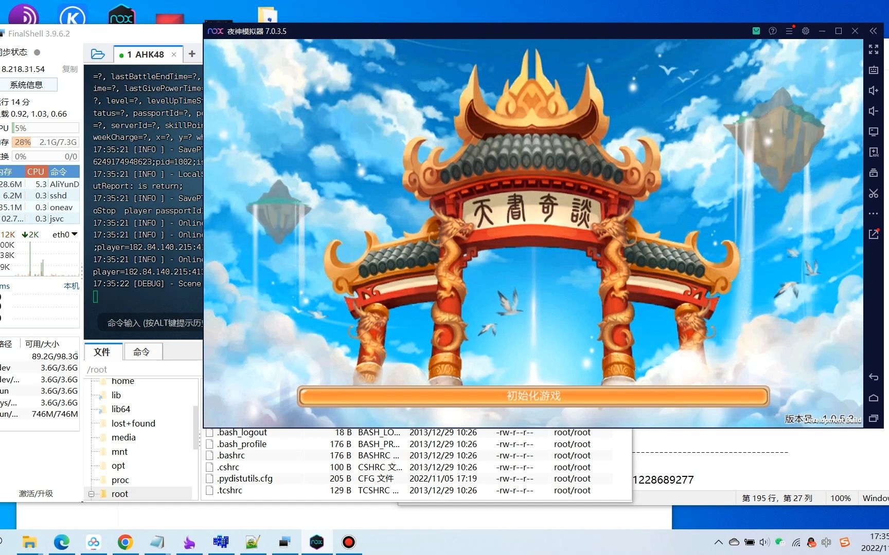
Task: Select media folder in tree
Action: click(123, 437)
